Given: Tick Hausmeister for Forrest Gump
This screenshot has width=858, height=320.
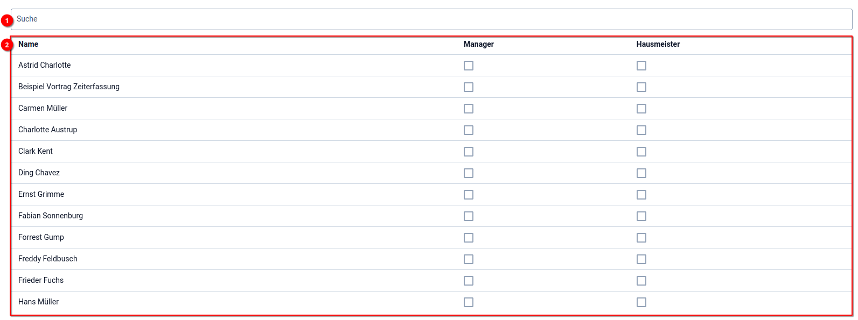Looking at the screenshot, I should click(x=641, y=238).
